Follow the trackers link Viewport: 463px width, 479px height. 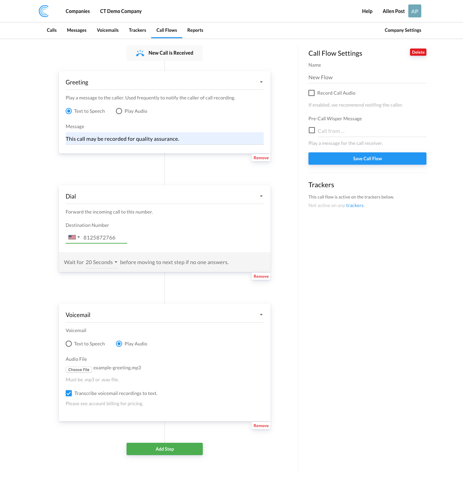355,205
